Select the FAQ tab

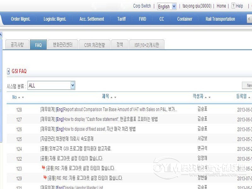pos(38,45)
